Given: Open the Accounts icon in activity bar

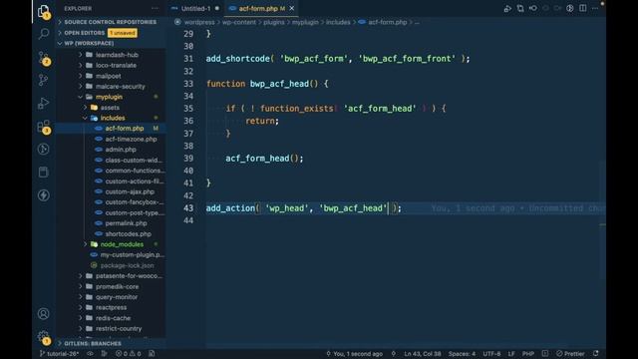Looking at the screenshot, I should point(44,313).
